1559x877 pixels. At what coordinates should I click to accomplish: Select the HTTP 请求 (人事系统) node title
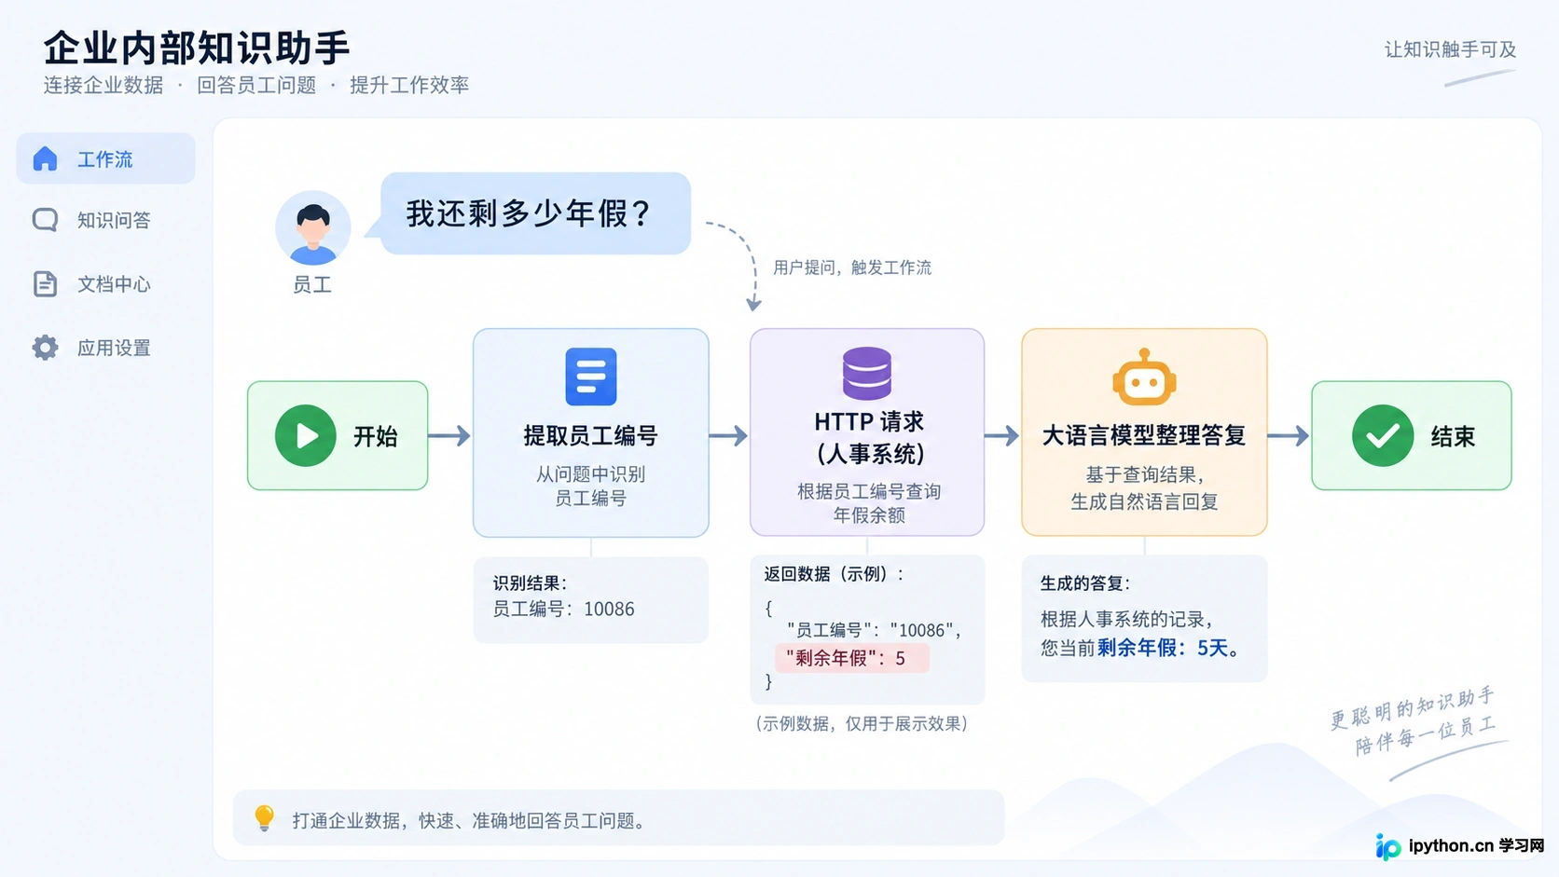tap(869, 437)
